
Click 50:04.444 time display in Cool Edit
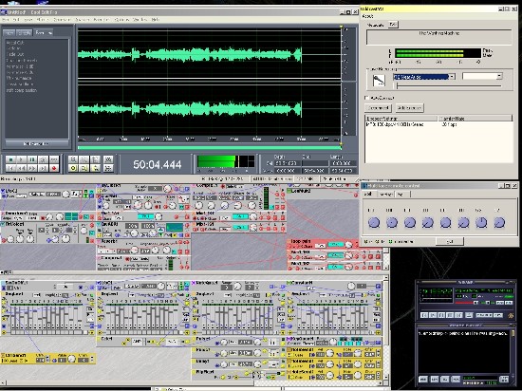(x=158, y=164)
